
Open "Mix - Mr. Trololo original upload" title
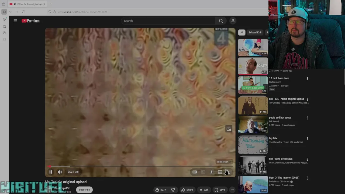(x=287, y=99)
